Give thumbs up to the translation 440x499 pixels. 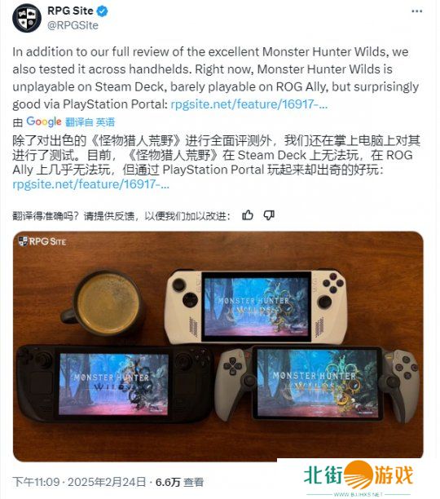[248, 215]
